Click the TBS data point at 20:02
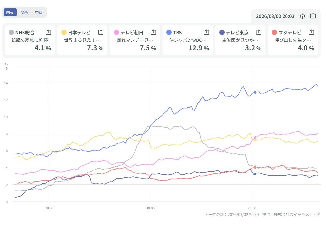Image resolution: width=326 pixels, height=231 pixels. pyautogui.click(x=255, y=92)
